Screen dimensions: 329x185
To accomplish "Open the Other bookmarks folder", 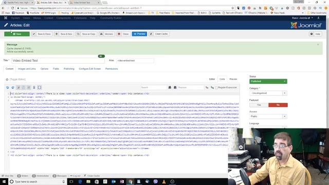I will point(317,13).
